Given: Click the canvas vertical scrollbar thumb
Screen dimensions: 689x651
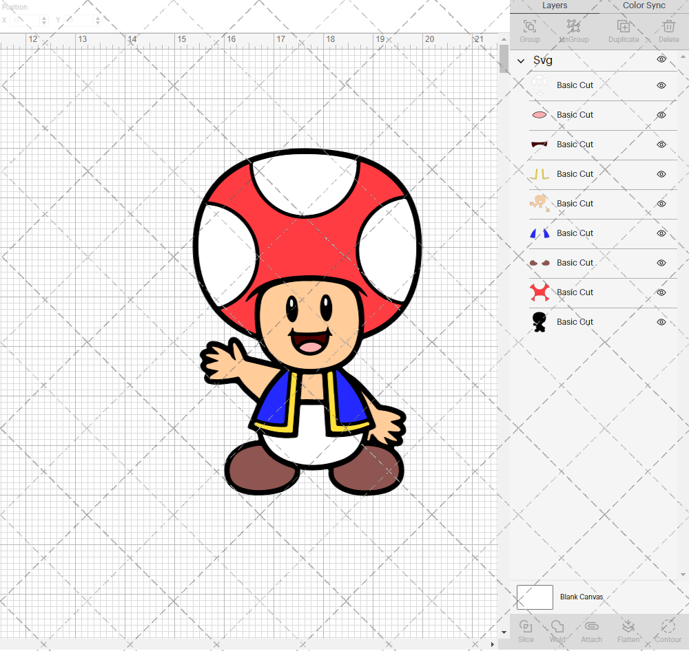Looking at the screenshot, I should 504,58.
